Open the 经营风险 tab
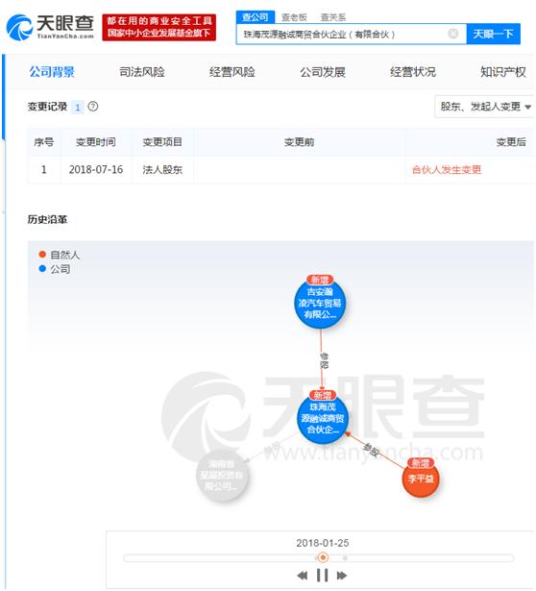Screen dimensions: 536x591 tap(232, 72)
